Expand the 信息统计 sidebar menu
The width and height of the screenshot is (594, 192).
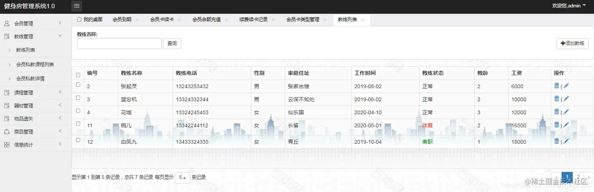60,145
